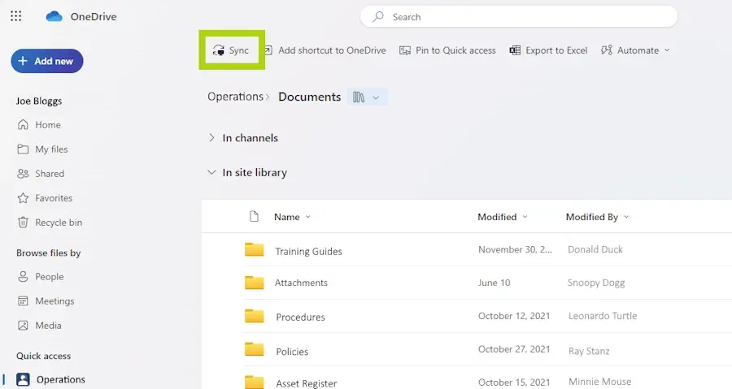Screen dimensions: 732x389
Task: Open the app launcher waffle icon
Action: (16, 17)
